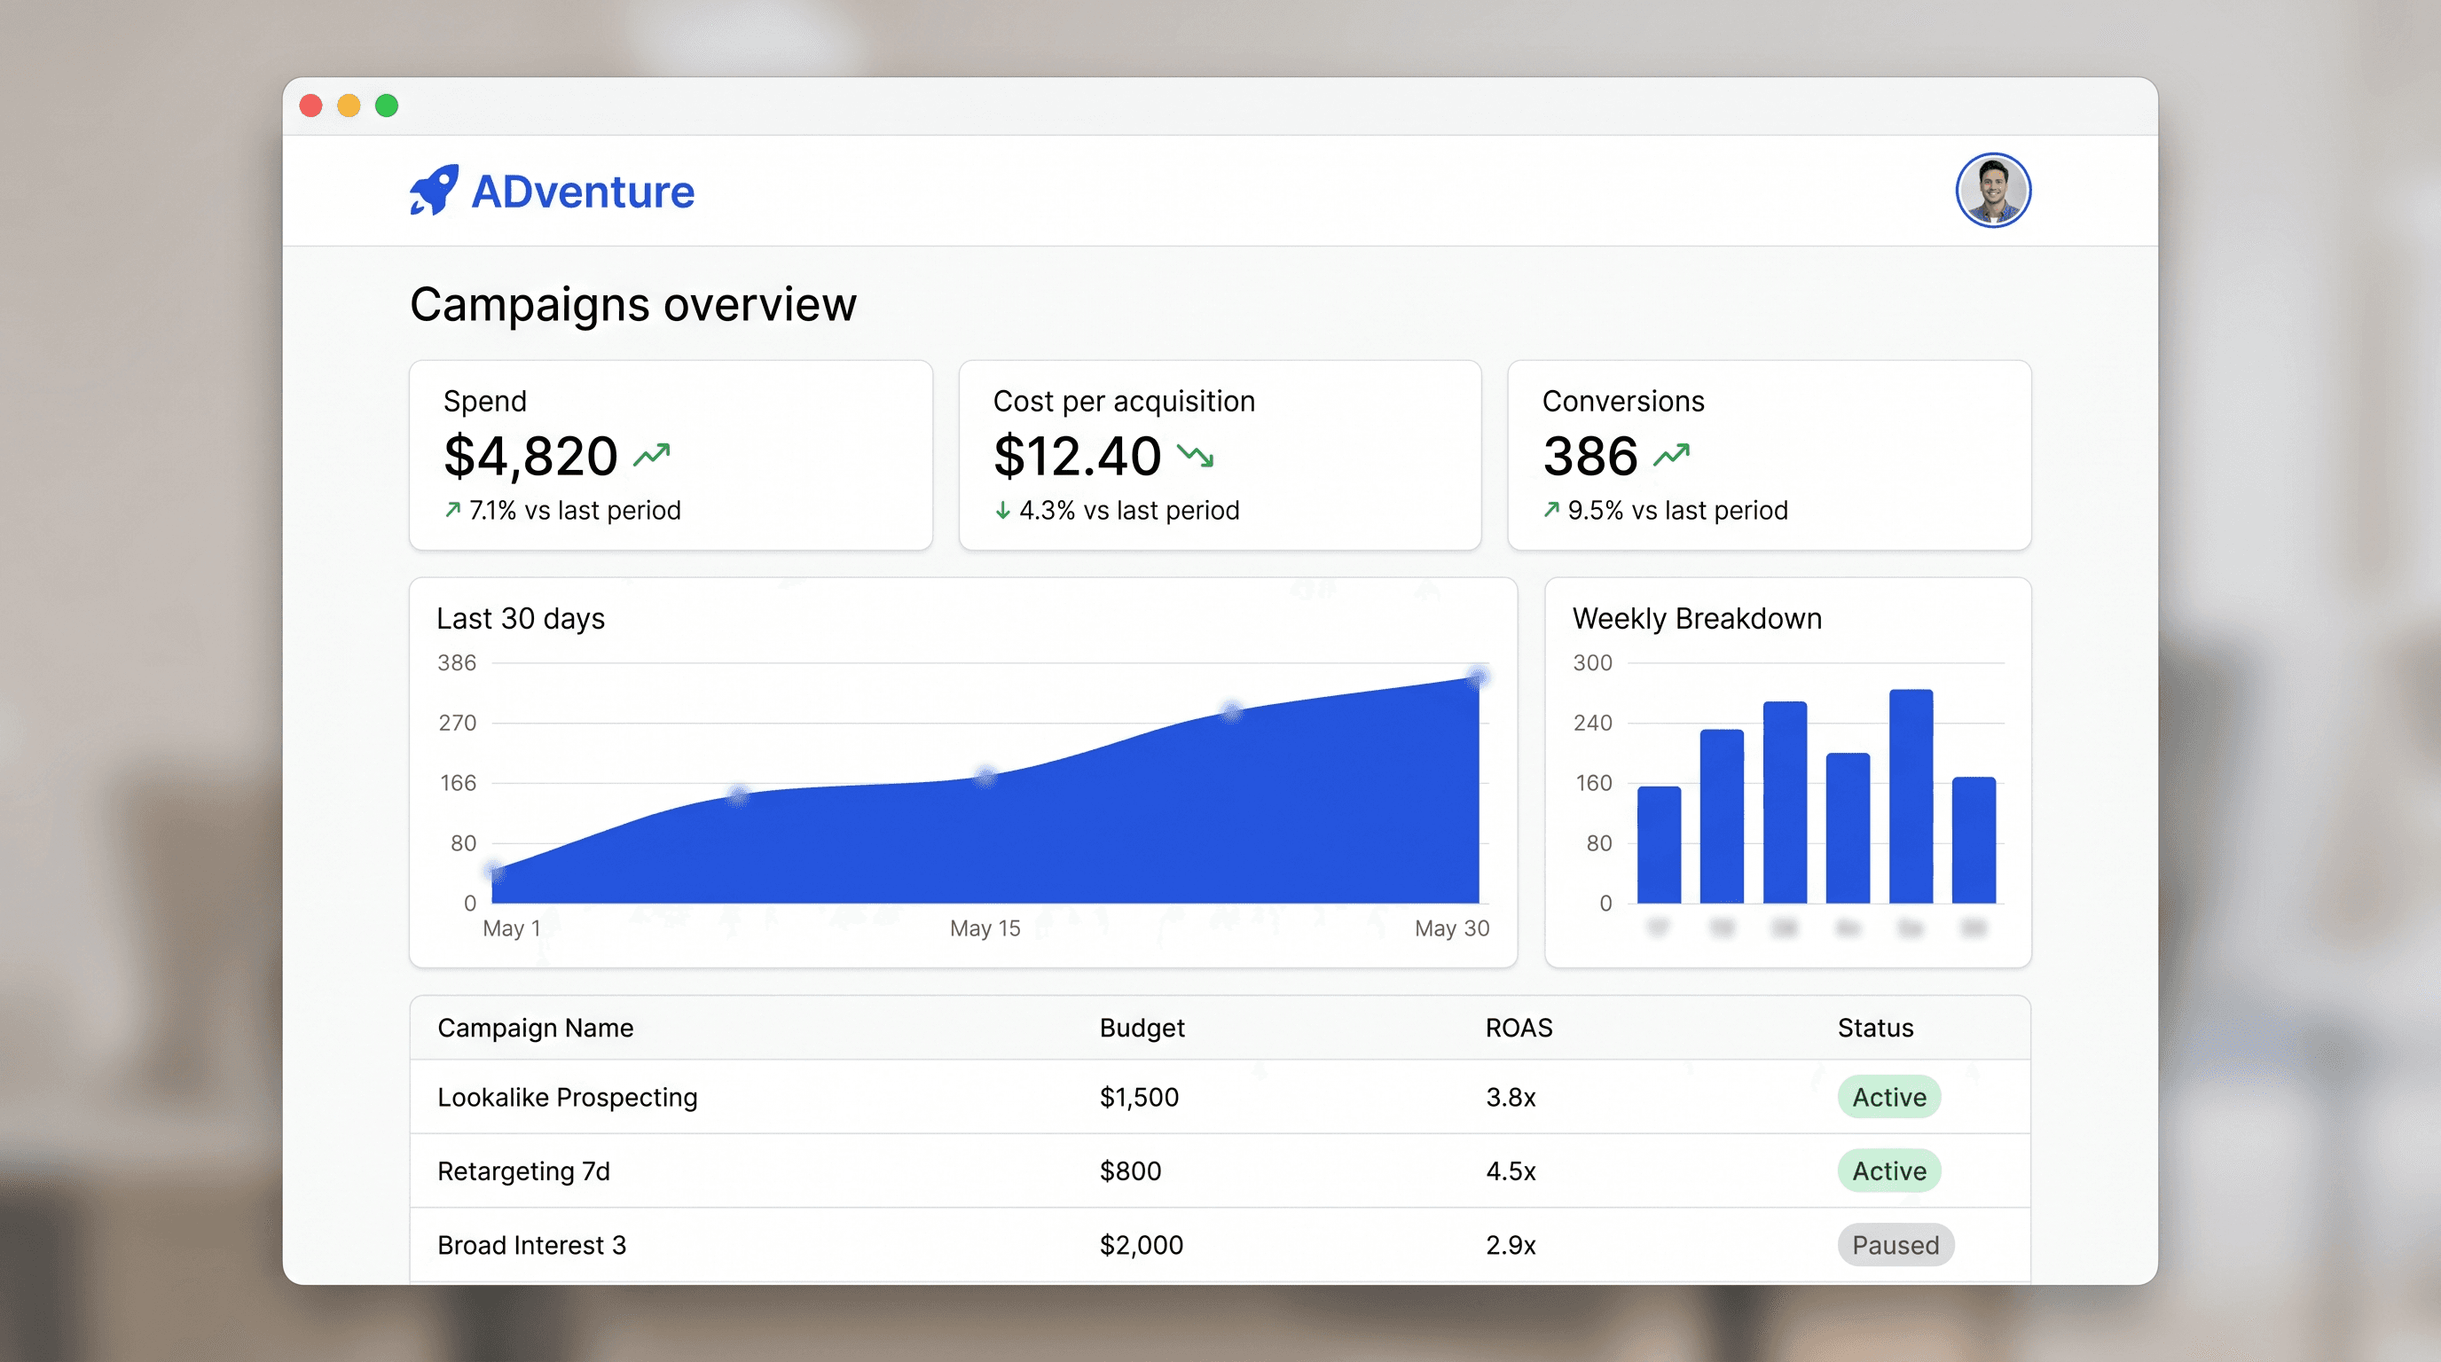
Task: Sort by the Status column header
Action: (1875, 1028)
